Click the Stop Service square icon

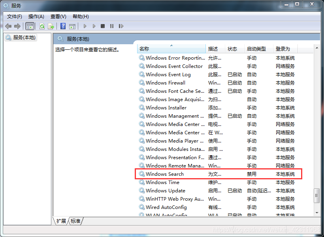point(103,26)
